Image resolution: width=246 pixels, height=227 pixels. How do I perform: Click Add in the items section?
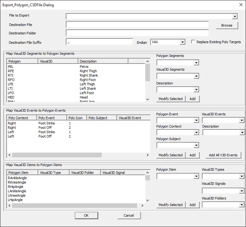click(x=192, y=205)
